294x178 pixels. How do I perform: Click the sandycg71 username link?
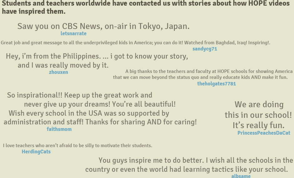(205, 49)
